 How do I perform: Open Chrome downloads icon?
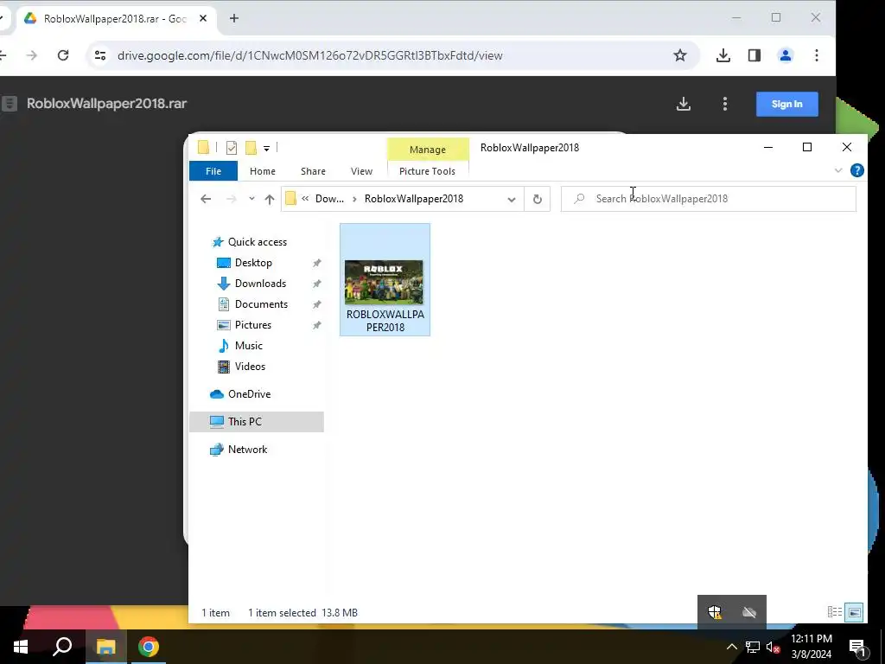pyautogui.click(x=723, y=55)
